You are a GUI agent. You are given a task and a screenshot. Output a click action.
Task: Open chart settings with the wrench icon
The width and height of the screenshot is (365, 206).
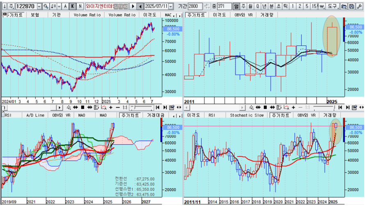359,7
